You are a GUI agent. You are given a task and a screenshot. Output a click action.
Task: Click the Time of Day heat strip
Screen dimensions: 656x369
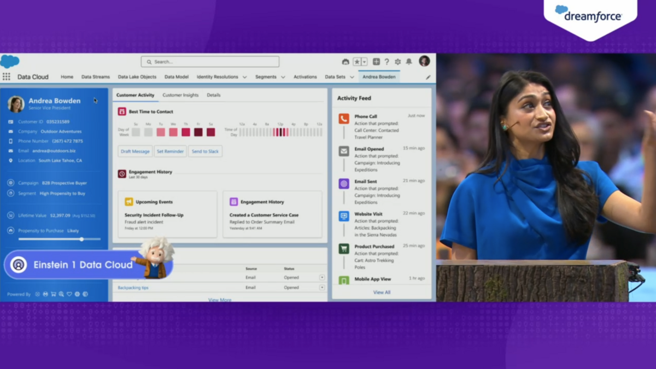point(281,132)
